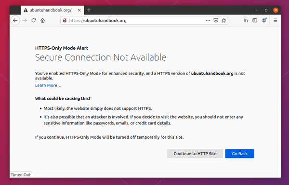The image size is (289, 185).
Task: Click Continue to HTTP Site button
Action: 195,154
